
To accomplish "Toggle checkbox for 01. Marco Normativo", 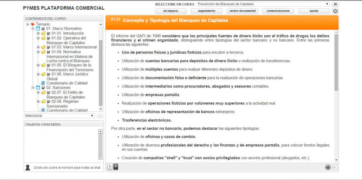I will [x=43, y=29].
